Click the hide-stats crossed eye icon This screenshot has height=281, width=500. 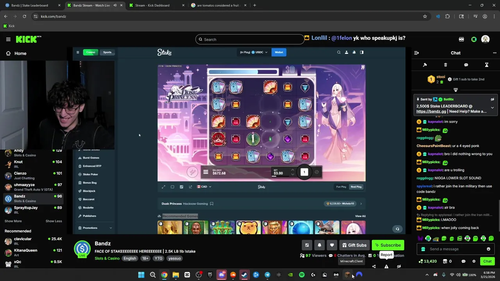[399, 267]
